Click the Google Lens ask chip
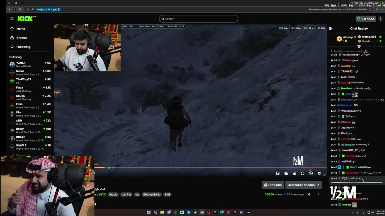Viewport: 385px width, 216px height. [x=48, y=9]
